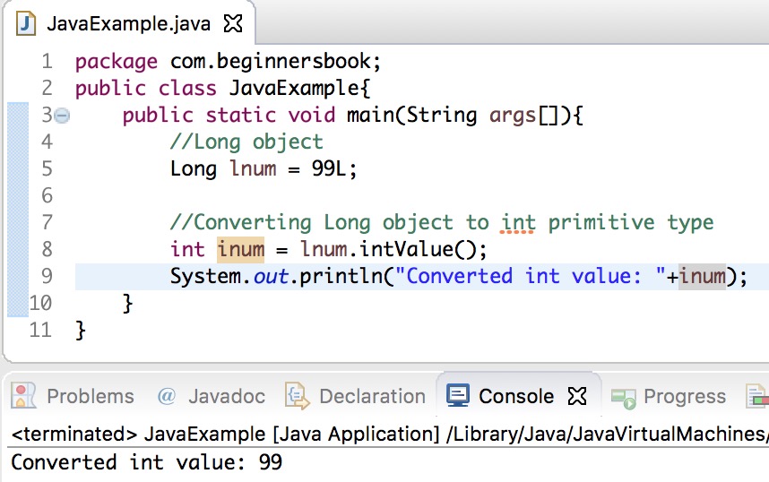The width and height of the screenshot is (769, 482).
Task: Click the String args[] parameter
Action: pos(483,116)
